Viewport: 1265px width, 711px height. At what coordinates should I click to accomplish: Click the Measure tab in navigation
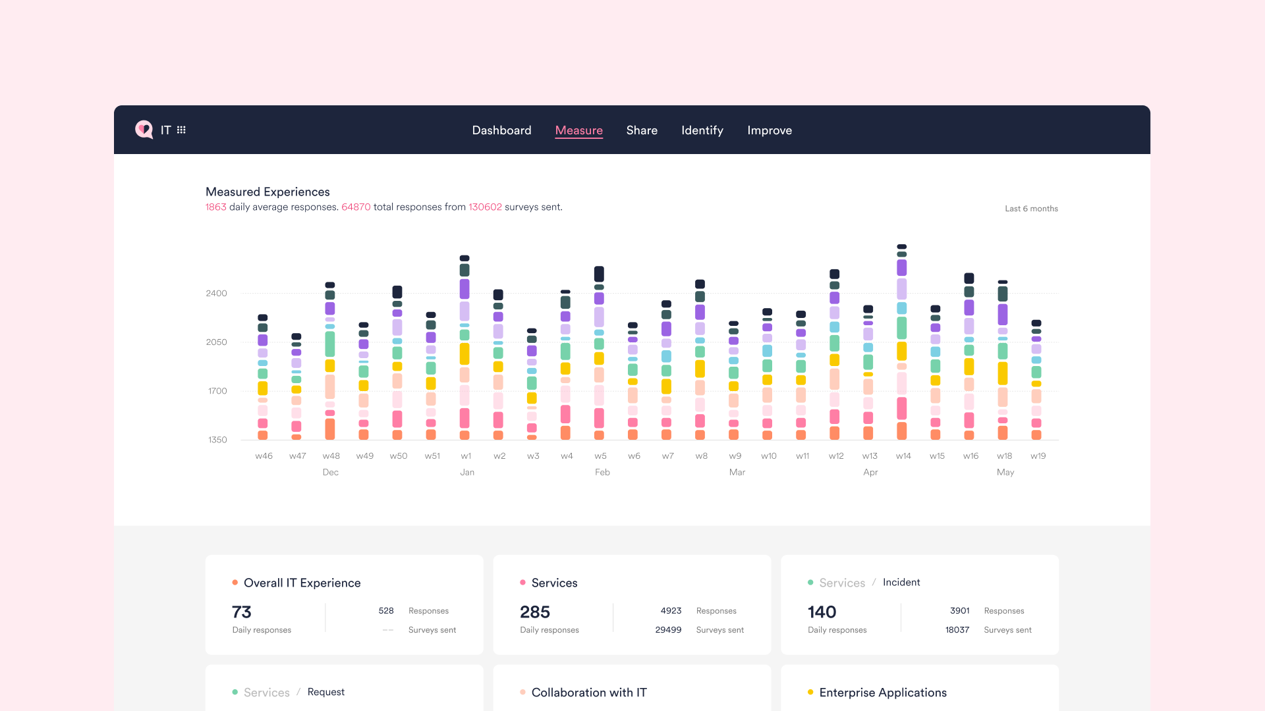pos(578,129)
